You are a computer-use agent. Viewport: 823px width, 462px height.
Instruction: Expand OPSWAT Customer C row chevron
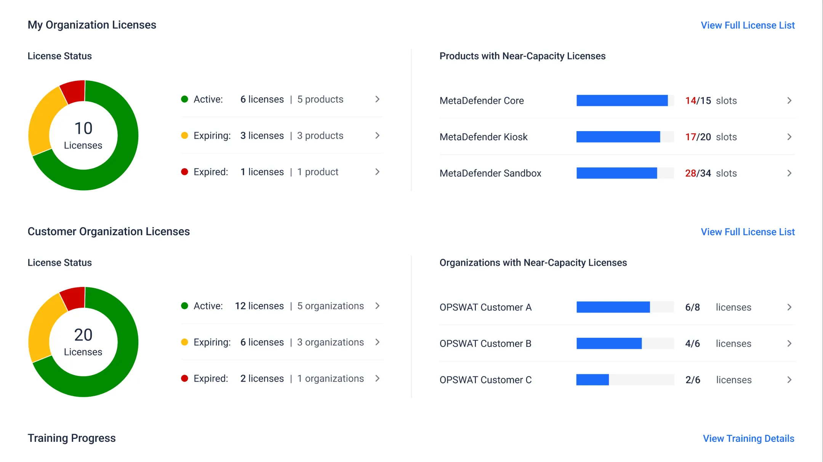[x=789, y=380]
